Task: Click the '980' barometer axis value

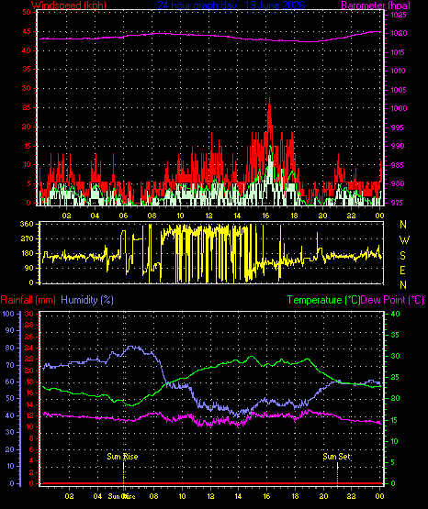Action: [x=397, y=183]
